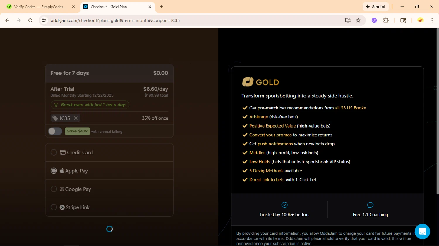The height and width of the screenshot is (246, 439).
Task: Open the chat support bubble
Action: [x=422, y=231]
